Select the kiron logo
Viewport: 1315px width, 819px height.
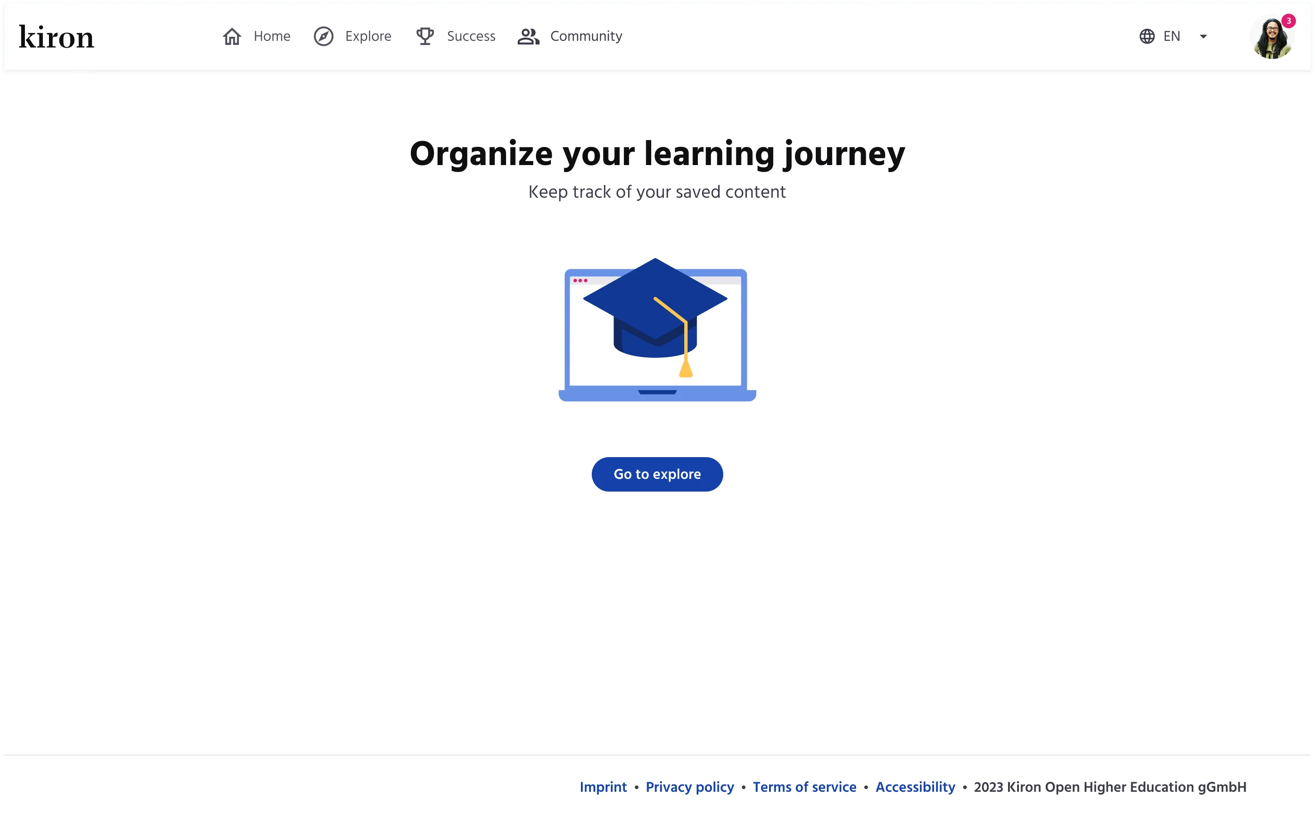[56, 36]
